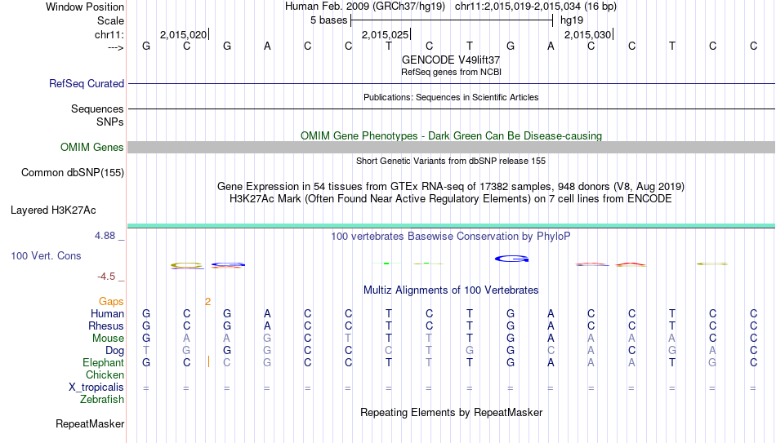The width and height of the screenshot is (776, 443).
Task: Click the chr11:2,015,019-2,015,034 position text
Action: pos(536,7)
